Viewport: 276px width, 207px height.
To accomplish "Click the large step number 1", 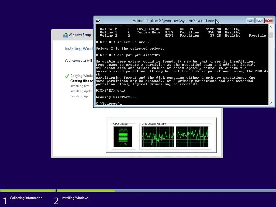I will [5, 201].
